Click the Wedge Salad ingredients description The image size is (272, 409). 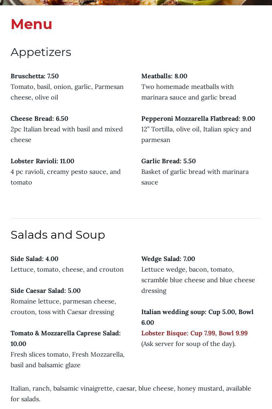click(198, 280)
